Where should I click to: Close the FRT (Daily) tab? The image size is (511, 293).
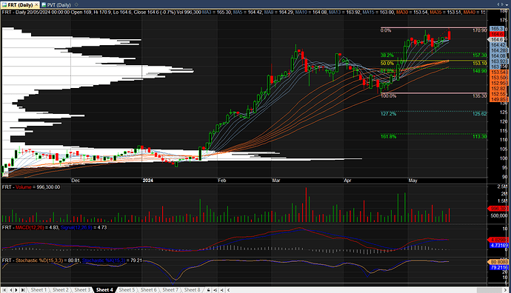tap(37, 5)
